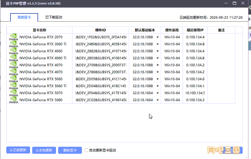Click NVIDIA logo icon for RTX 5070
251x159 pixels.
click(14, 93)
